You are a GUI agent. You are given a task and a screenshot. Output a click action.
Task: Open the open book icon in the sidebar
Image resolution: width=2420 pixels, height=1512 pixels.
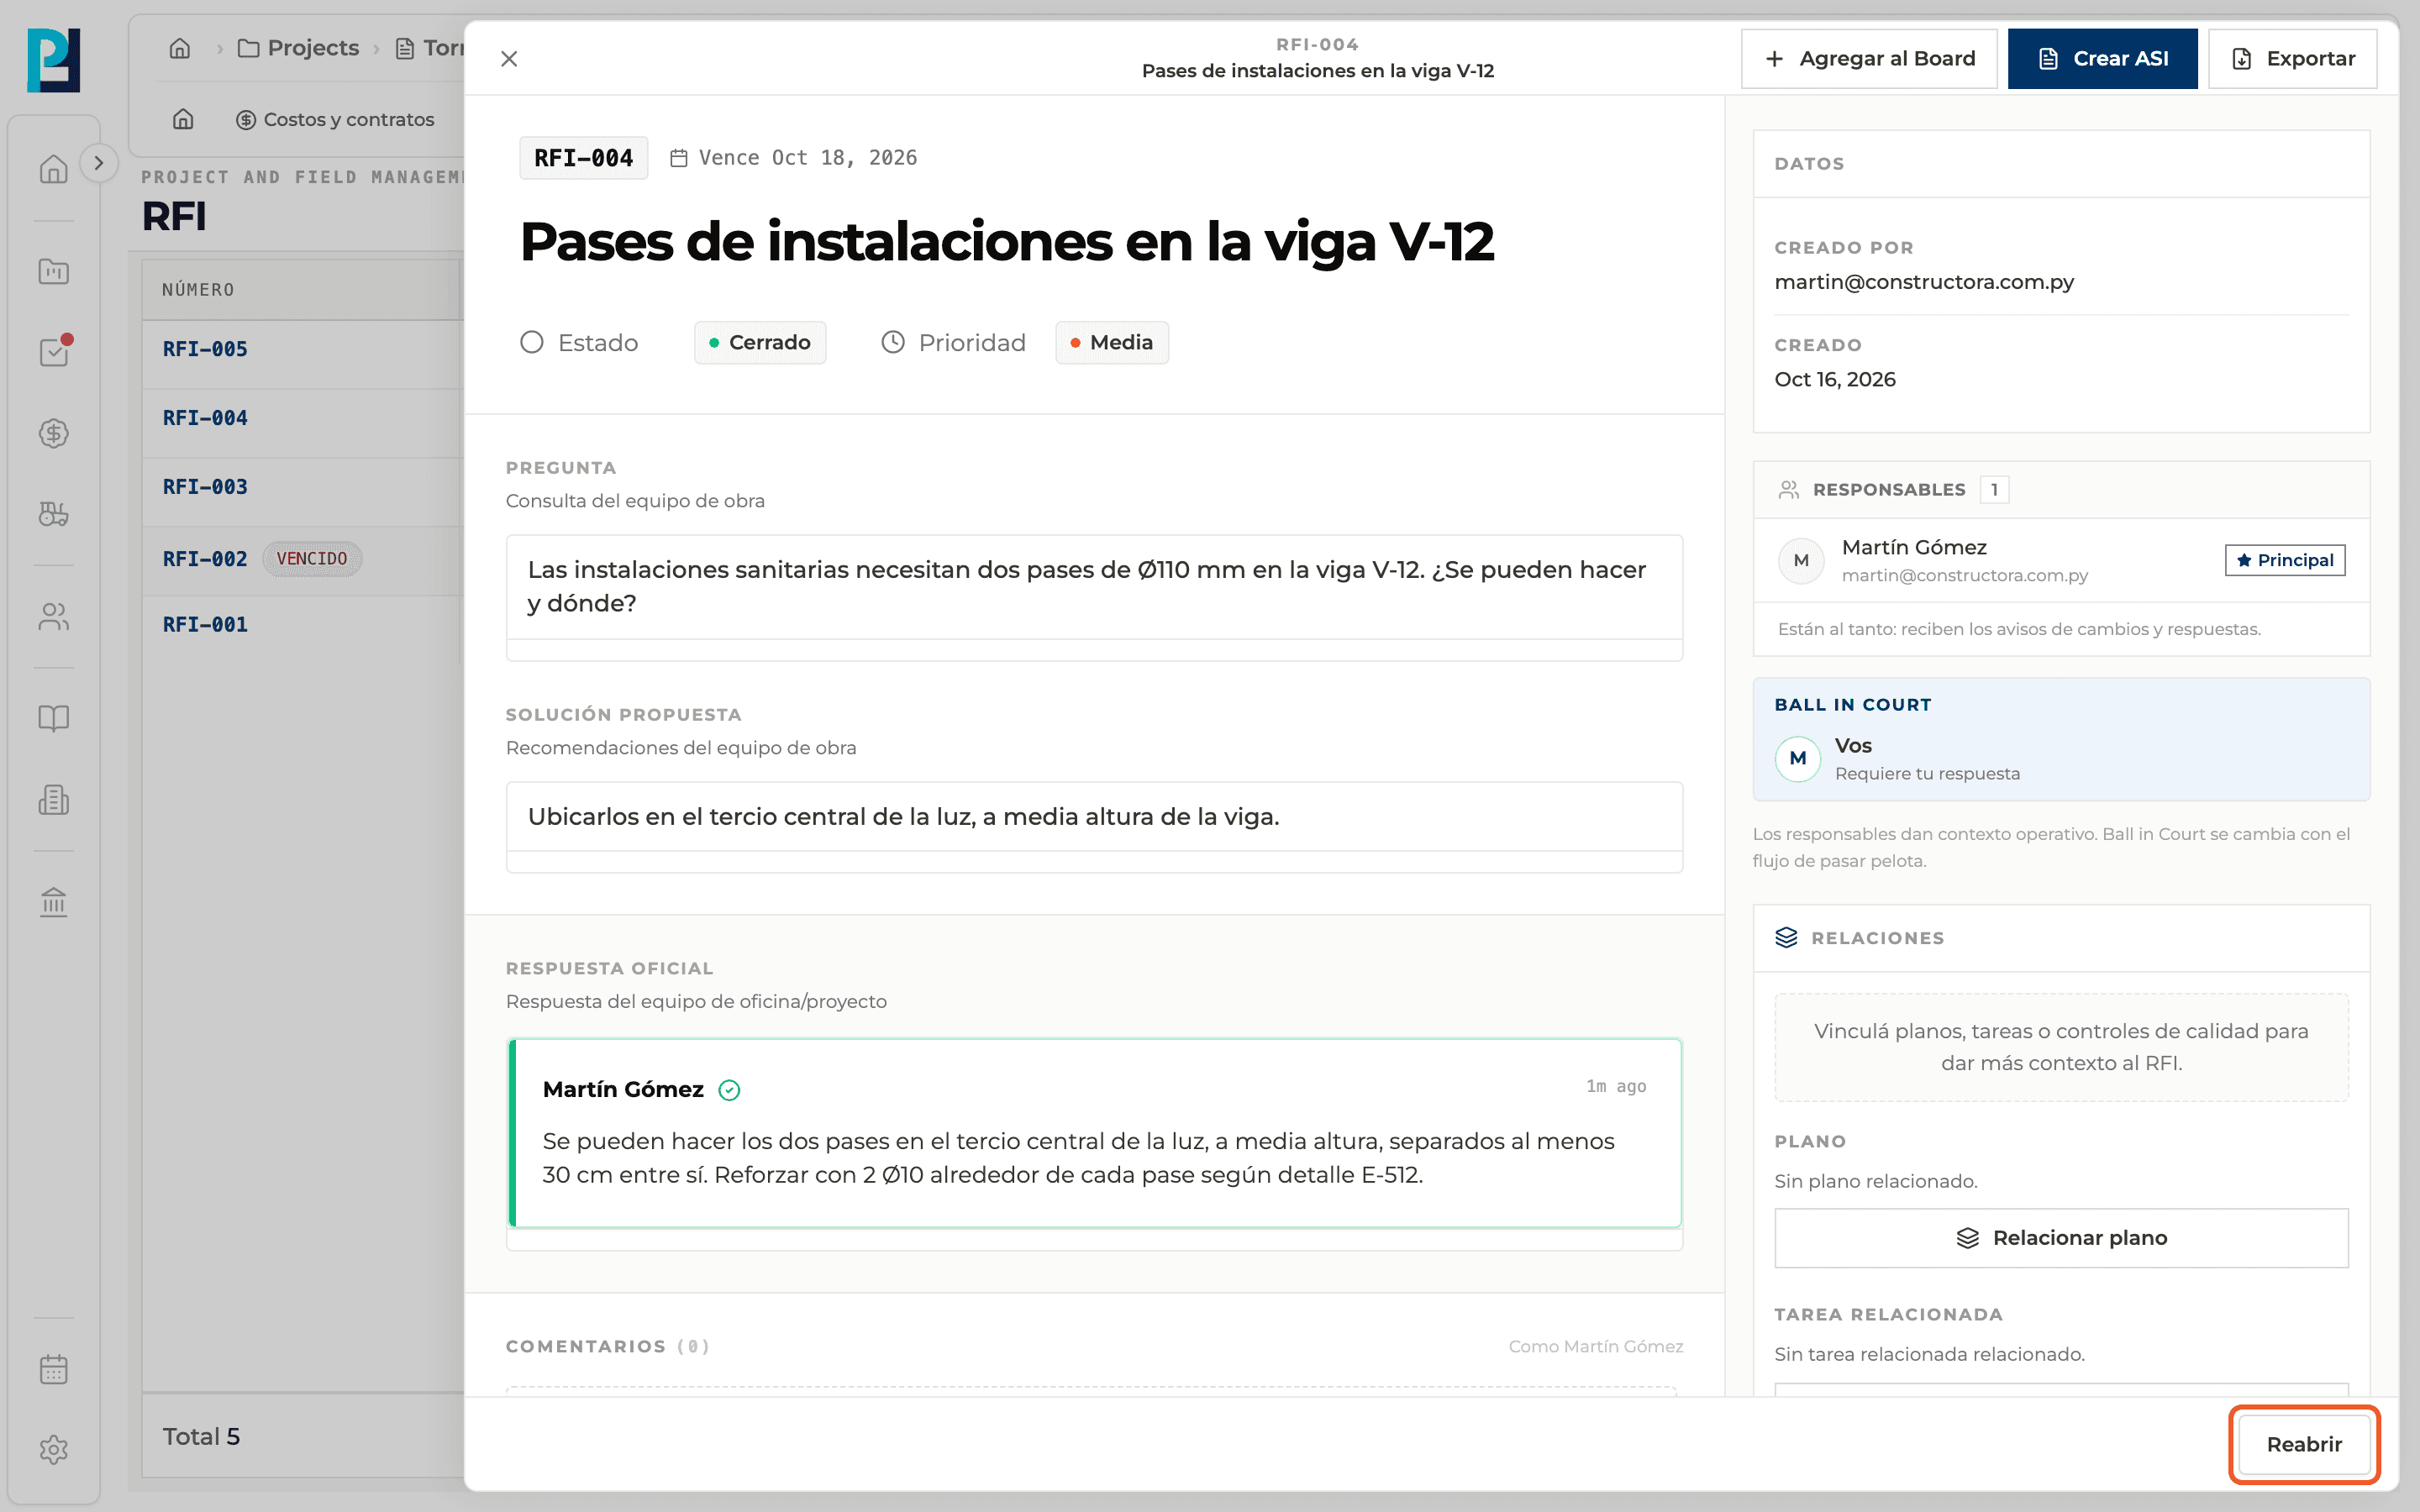tap(54, 718)
